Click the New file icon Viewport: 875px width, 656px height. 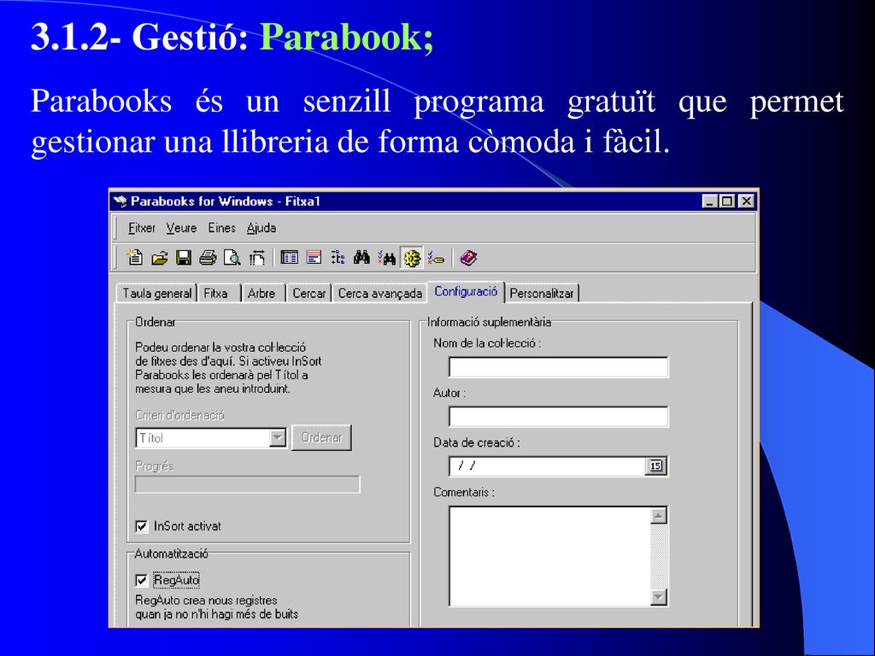tap(134, 257)
